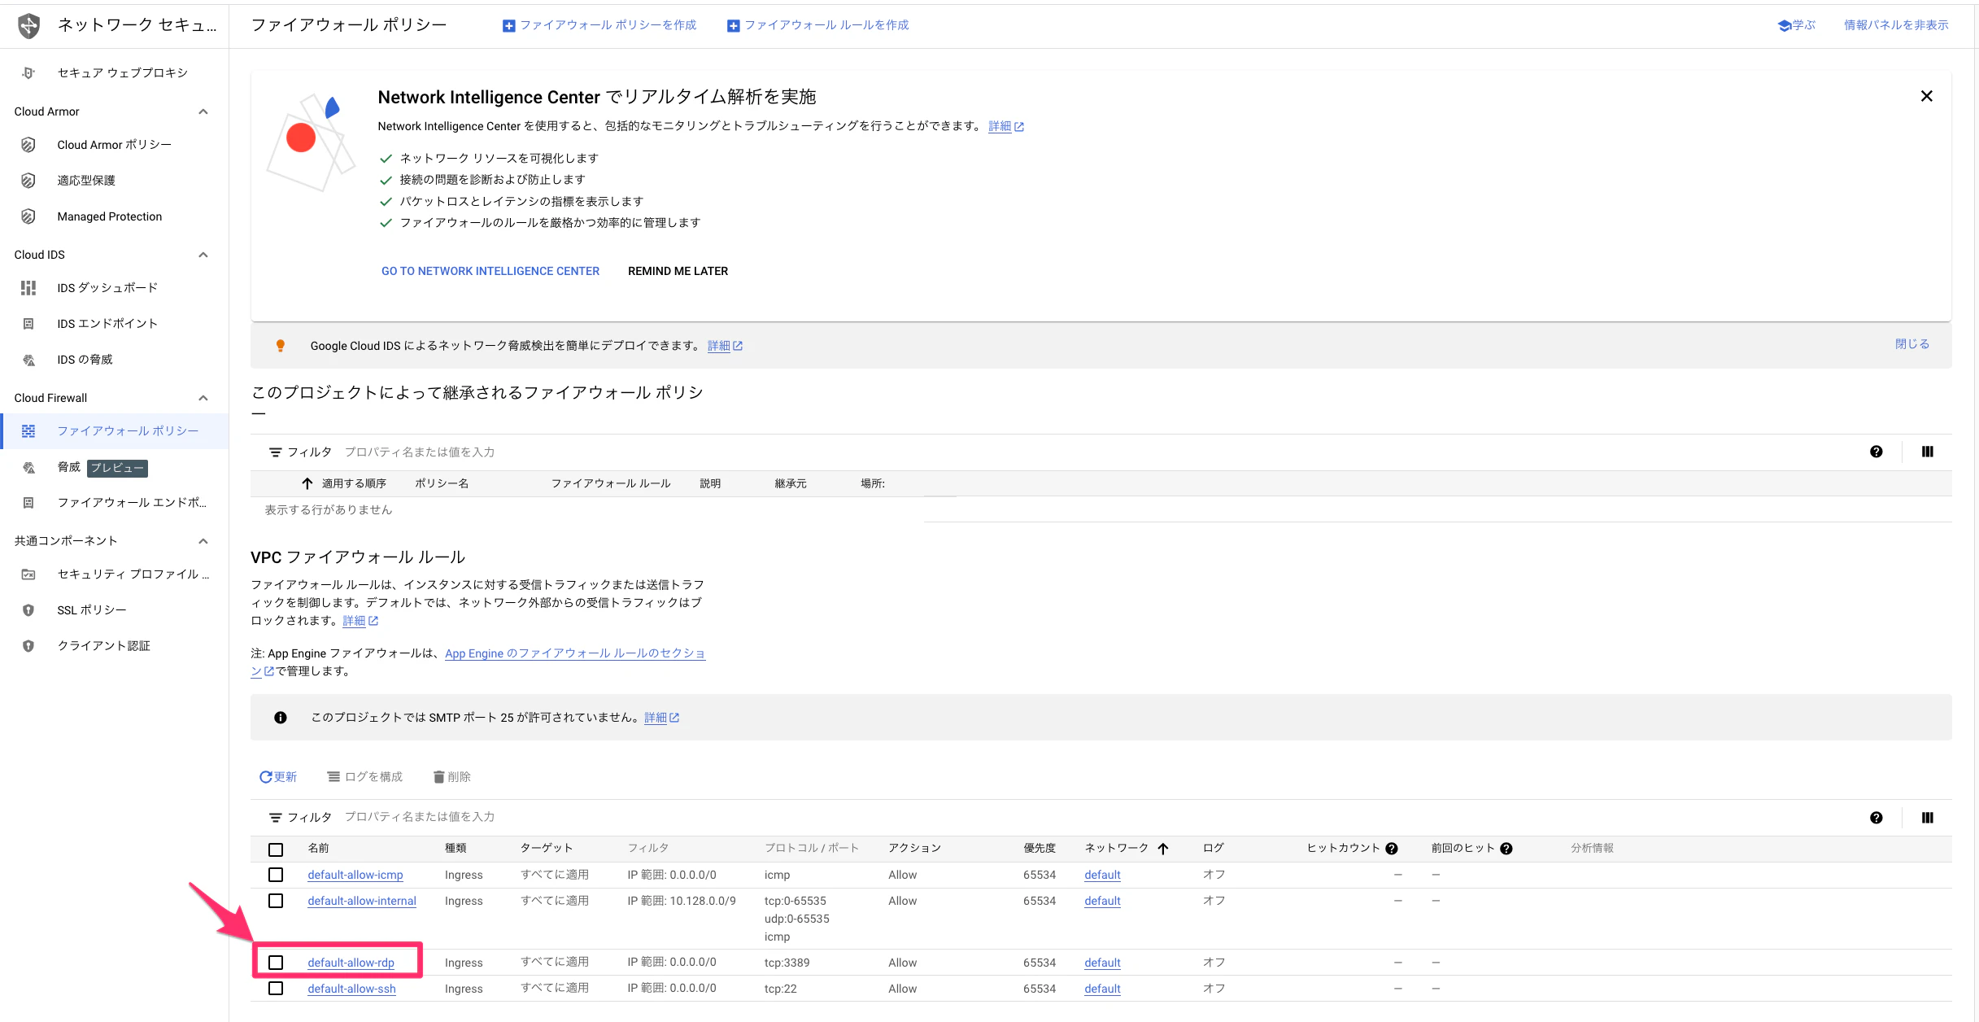Open the 学ぶ learn panel
Viewport: 1979px width, 1022px height.
pos(1796,25)
